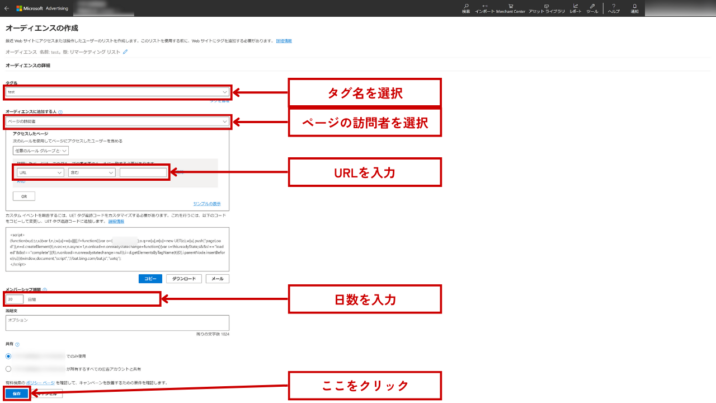The width and height of the screenshot is (716, 403).
Task: Click the メール mail button
Action: coord(218,279)
